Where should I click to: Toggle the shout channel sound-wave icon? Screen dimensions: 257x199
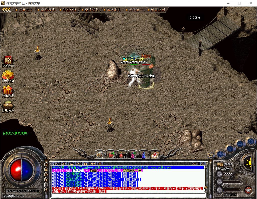pos(46,165)
